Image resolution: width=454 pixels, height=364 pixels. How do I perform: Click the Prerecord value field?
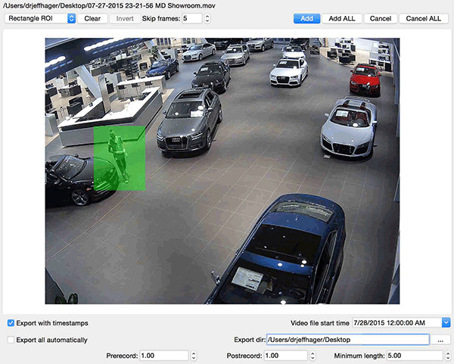(164, 356)
